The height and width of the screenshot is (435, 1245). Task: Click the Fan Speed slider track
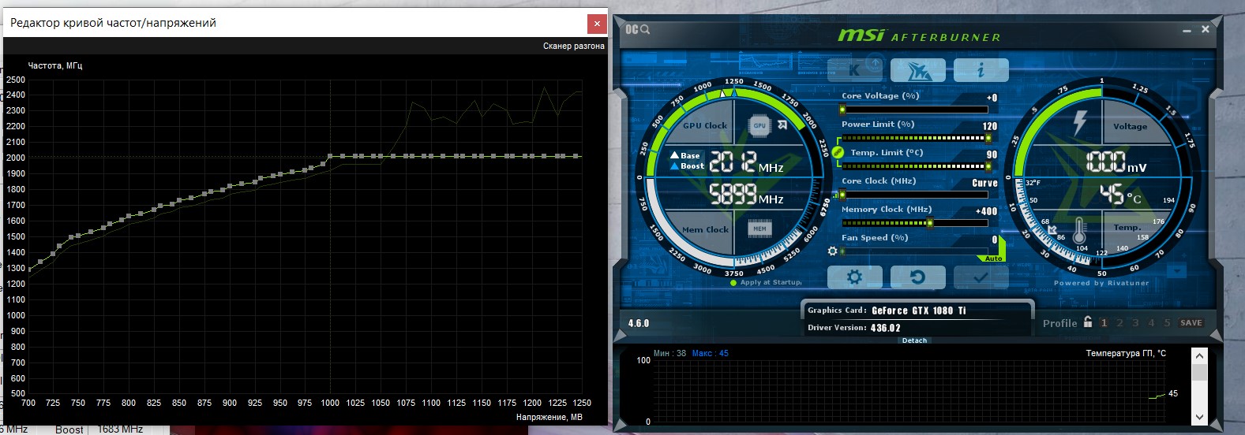[x=915, y=251]
